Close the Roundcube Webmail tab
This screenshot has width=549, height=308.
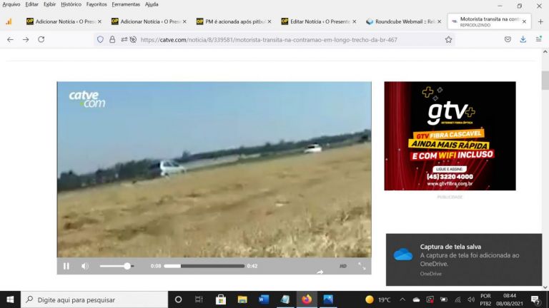tap(440, 21)
